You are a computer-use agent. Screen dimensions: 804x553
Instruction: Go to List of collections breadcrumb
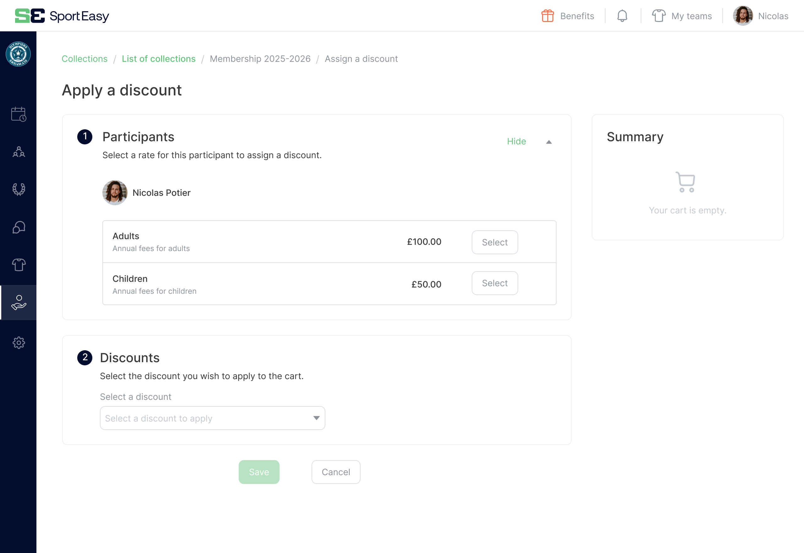point(158,59)
